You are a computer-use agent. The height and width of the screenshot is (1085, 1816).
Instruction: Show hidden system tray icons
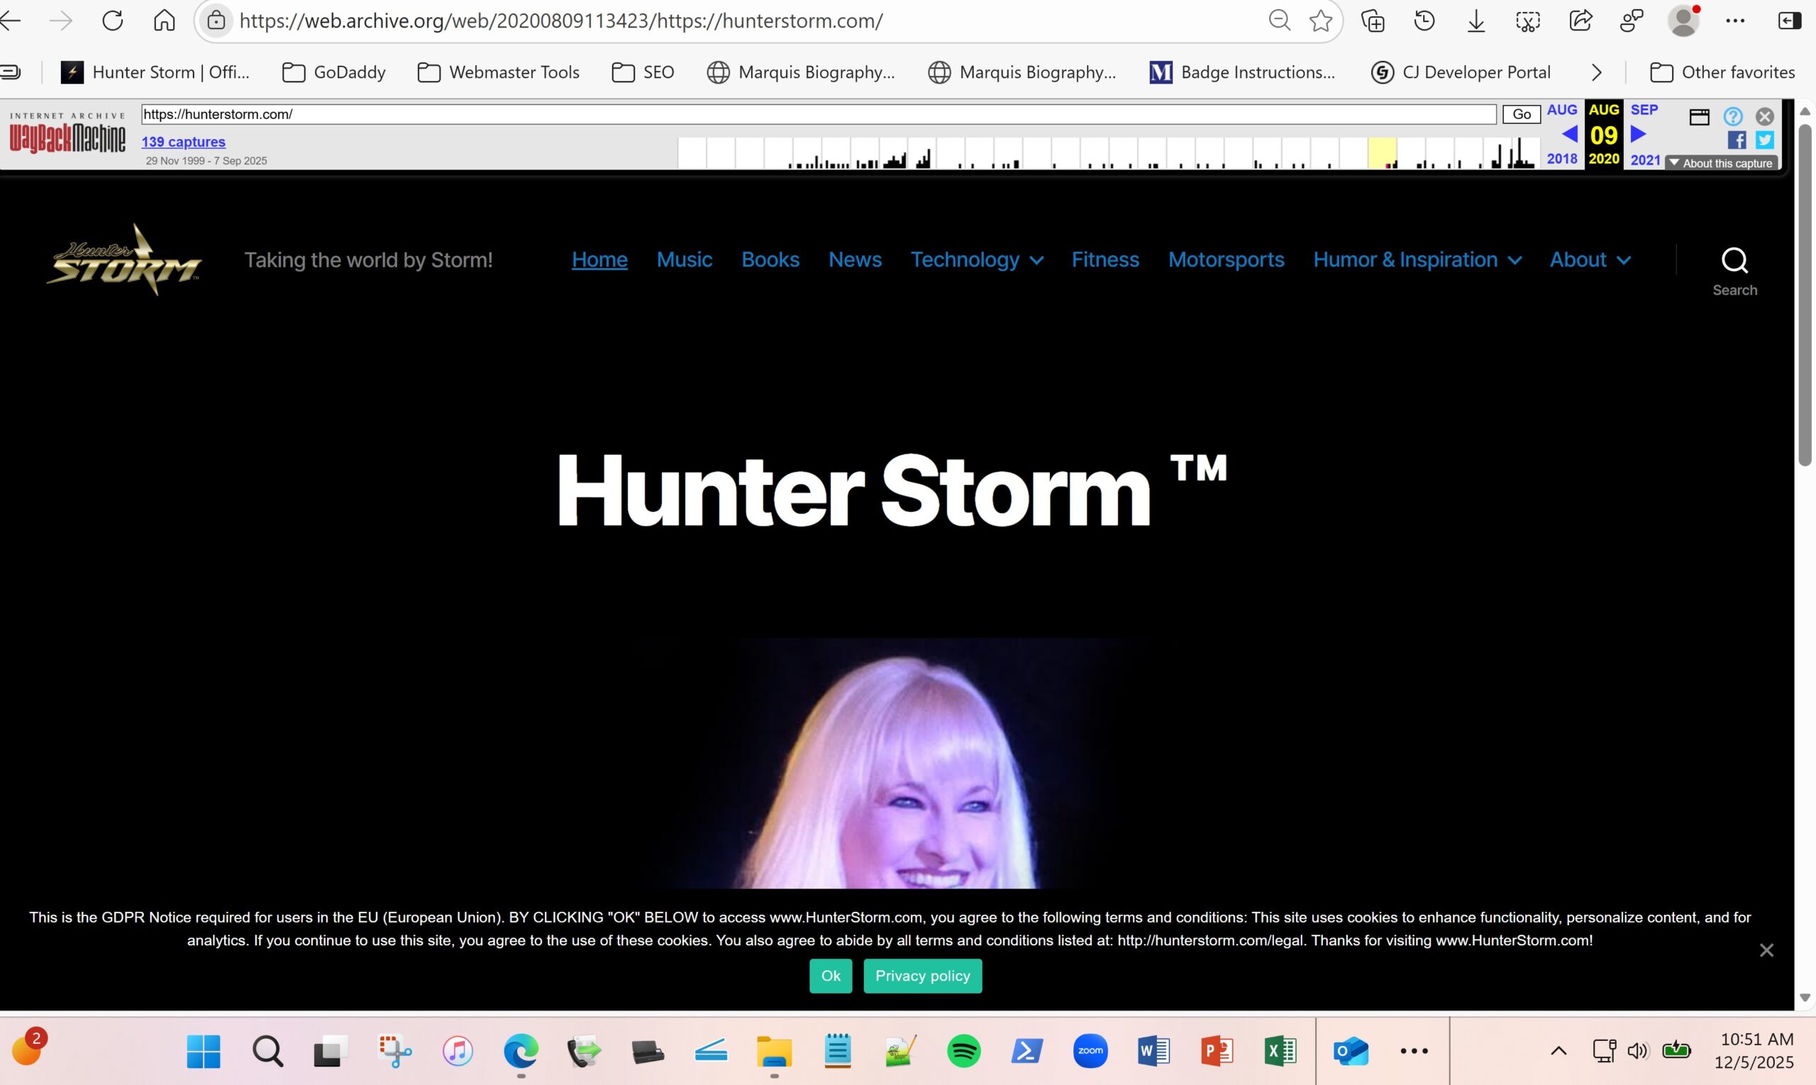tap(1558, 1052)
